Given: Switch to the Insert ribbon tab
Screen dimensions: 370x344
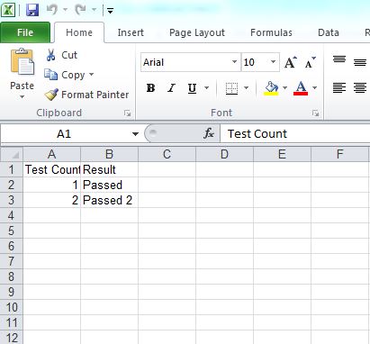Looking at the screenshot, I should (x=131, y=32).
